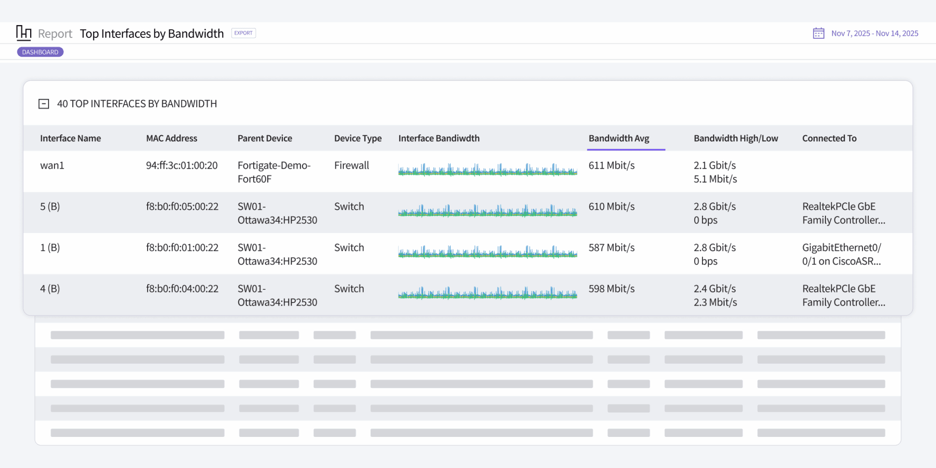Click the report bar-chart icon in the header

(24, 33)
